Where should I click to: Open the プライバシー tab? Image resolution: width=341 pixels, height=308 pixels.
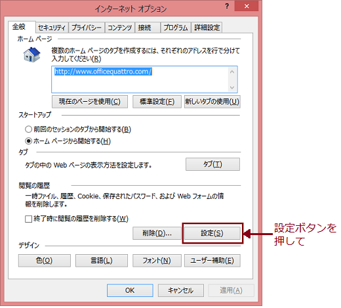87,28
